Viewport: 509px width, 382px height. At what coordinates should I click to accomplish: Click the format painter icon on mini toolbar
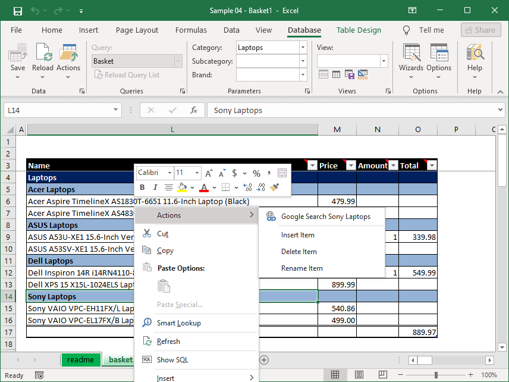(275, 187)
